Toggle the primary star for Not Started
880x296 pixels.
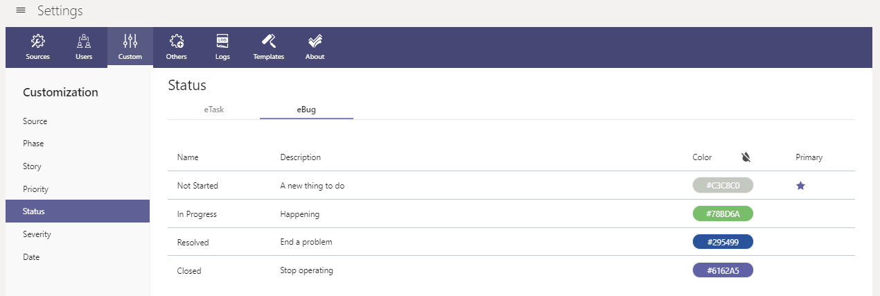click(800, 186)
